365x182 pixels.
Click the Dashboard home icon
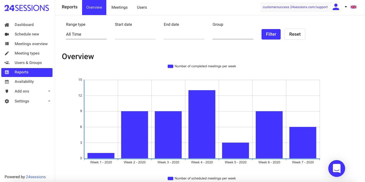(7, 25)
